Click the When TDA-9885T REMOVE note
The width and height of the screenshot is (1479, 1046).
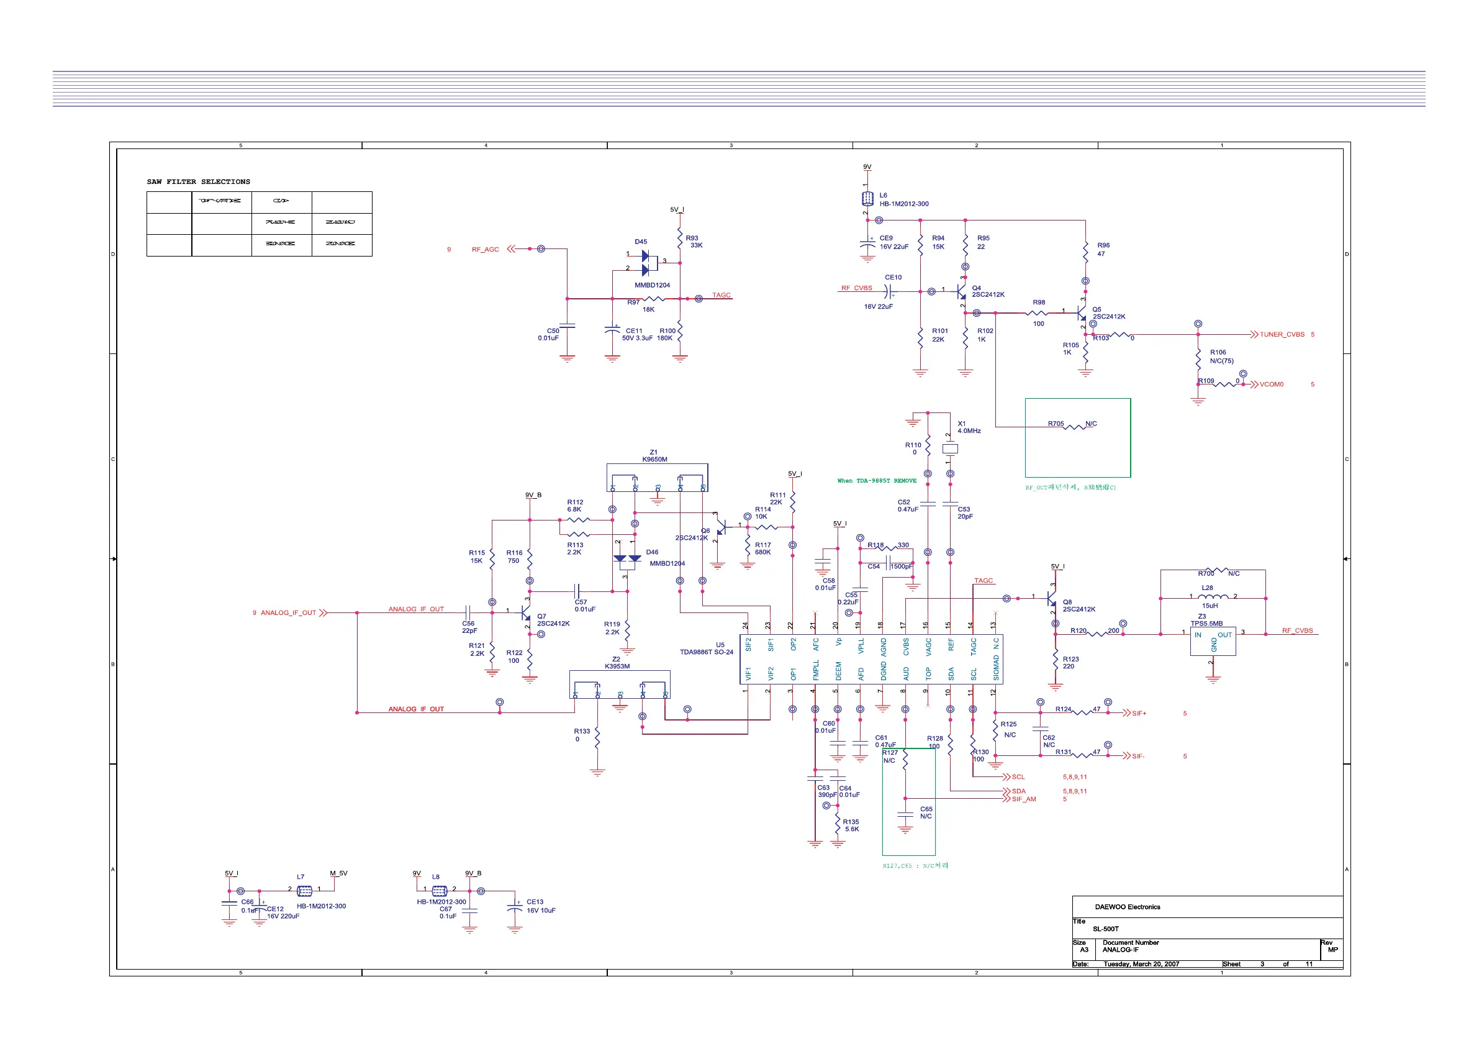[x=877, y=481]
